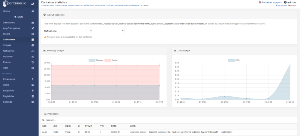The height and width of the screenshot is (136, 300).
Task: Open Host in the sidebar
Action: [x=6, y=68]
